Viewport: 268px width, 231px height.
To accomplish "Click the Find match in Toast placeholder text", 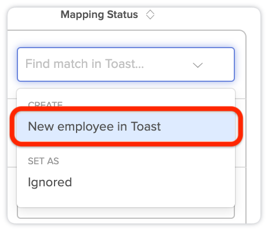I will coord(85,64).
